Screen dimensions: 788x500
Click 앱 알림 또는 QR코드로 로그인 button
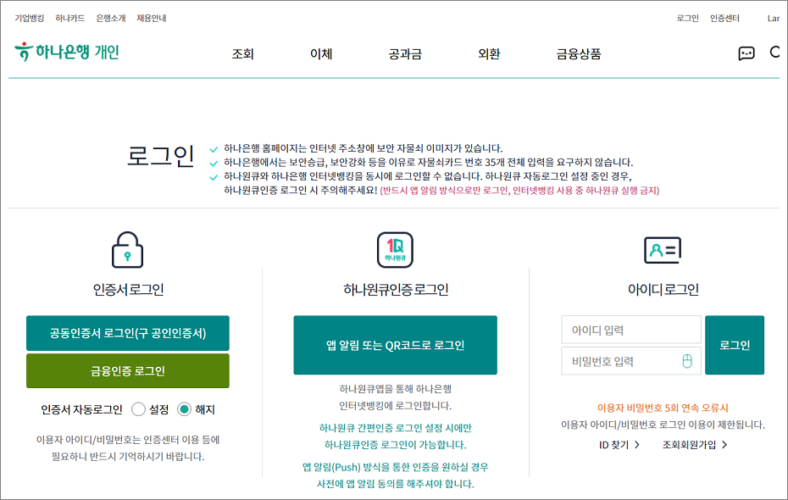tap(395, 345)
